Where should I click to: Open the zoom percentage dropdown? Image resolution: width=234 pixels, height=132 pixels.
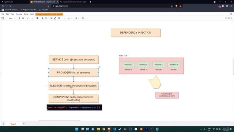tap(12, 18)
